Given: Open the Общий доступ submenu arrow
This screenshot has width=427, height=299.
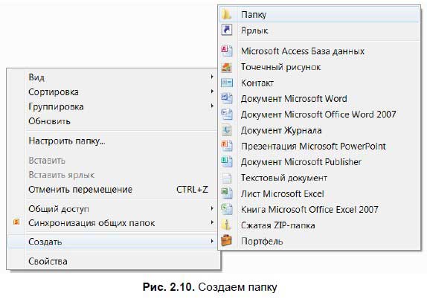Looking at the screenshot, I should pos(212,208).
